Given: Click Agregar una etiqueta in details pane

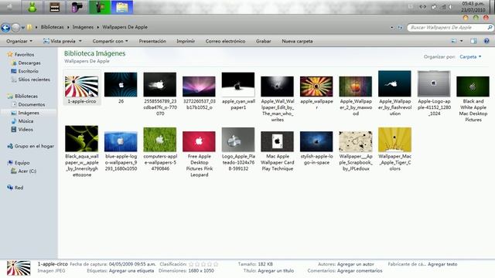Looking at the screenshot, I should click(x=131, y=271).
